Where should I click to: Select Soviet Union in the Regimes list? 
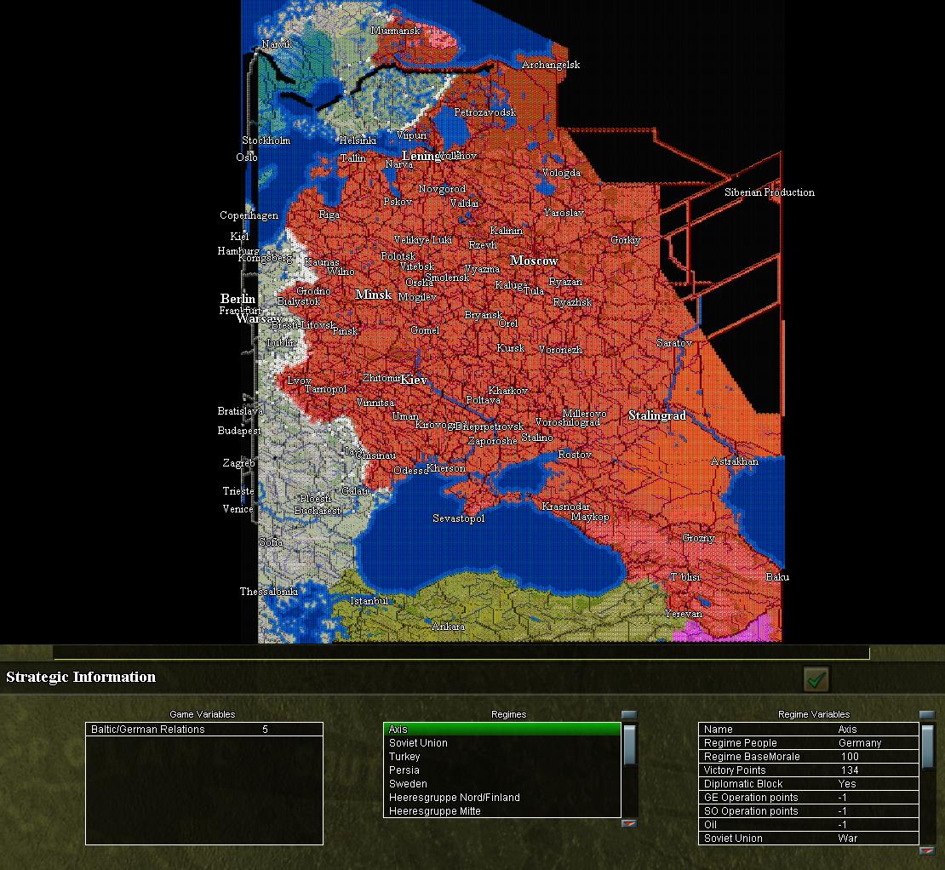click(502, 743)
